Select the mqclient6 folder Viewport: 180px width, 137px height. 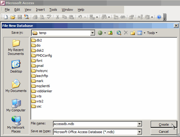41,86
